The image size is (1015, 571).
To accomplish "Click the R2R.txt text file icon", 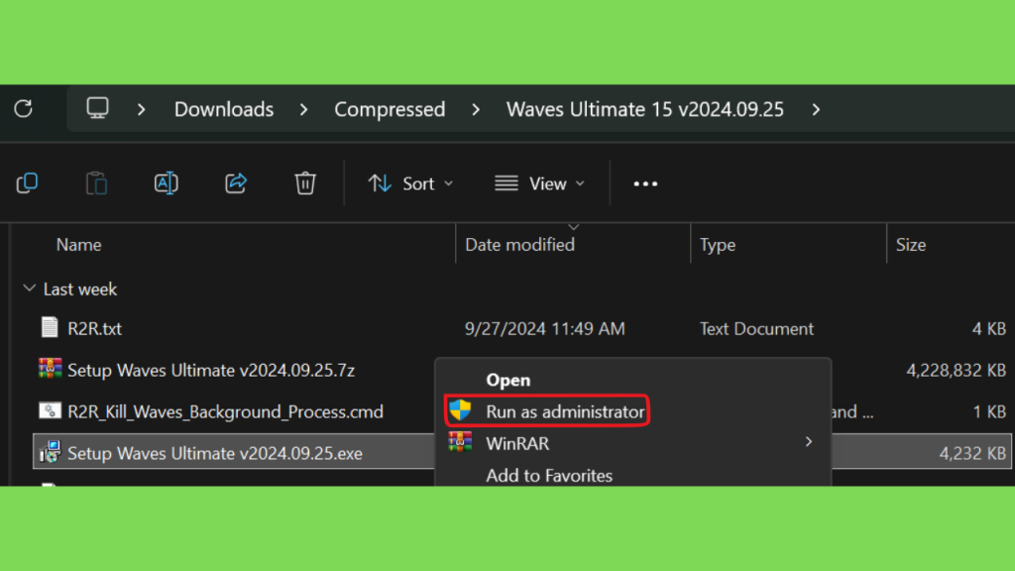I will 50,327.
